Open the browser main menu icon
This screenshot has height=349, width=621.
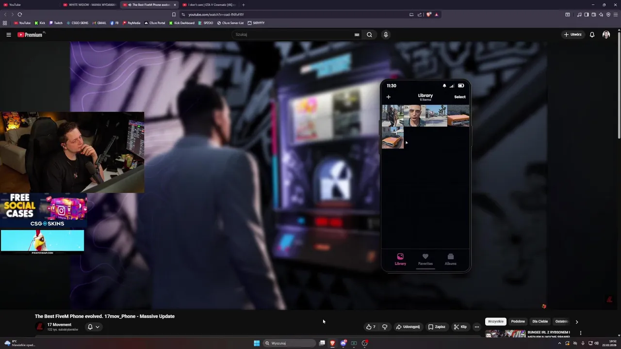pyautogui.click(x=616, y=15)
